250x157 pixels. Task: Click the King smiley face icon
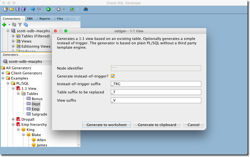pos(23,129)
